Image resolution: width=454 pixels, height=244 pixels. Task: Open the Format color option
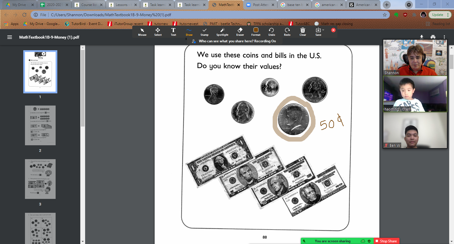256,32
